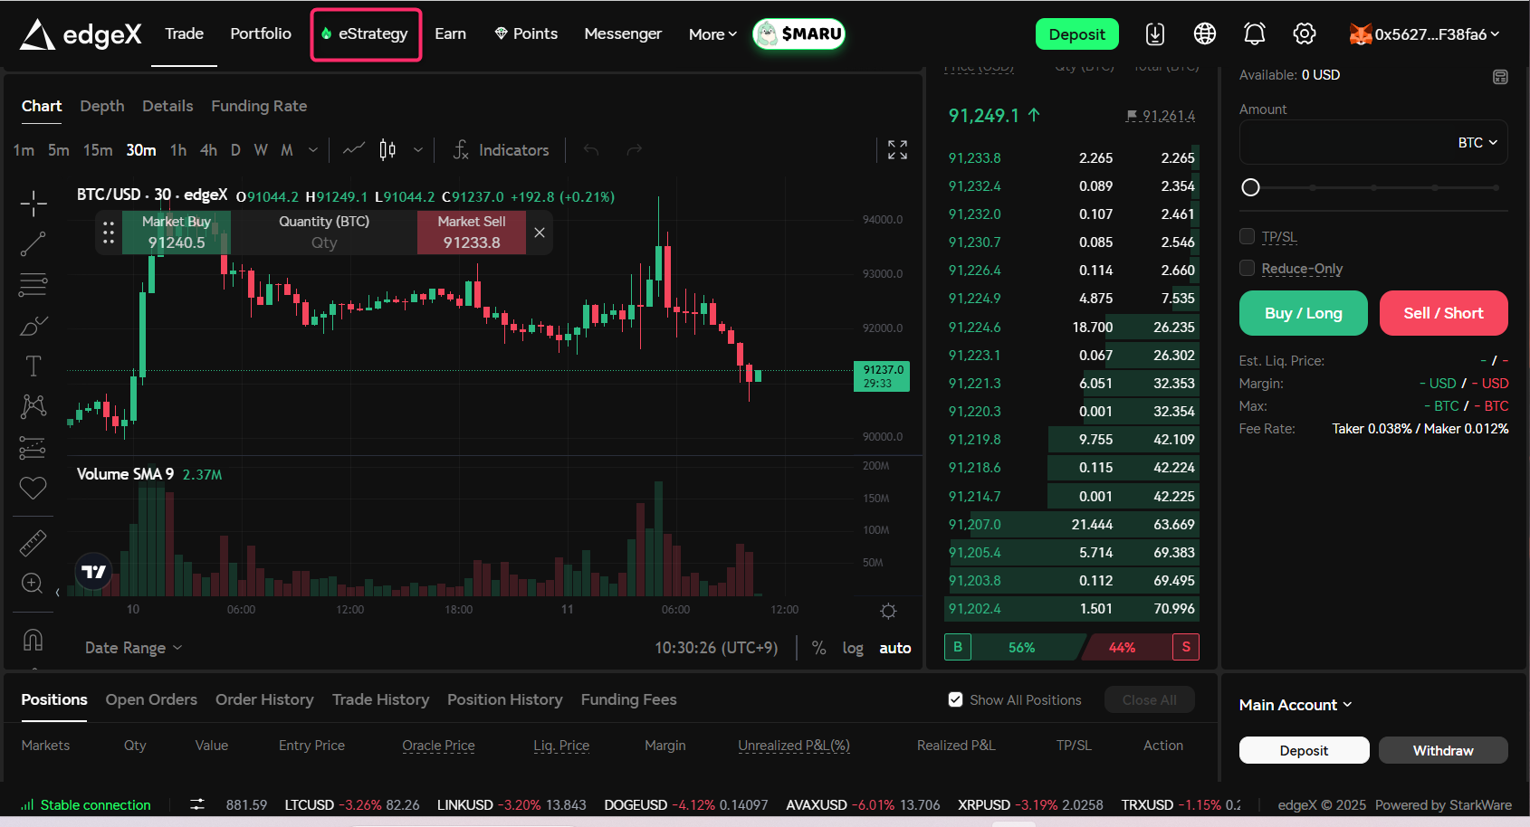
Task: Expand the chart to fullscreen
Action: [x=897, y=150]
